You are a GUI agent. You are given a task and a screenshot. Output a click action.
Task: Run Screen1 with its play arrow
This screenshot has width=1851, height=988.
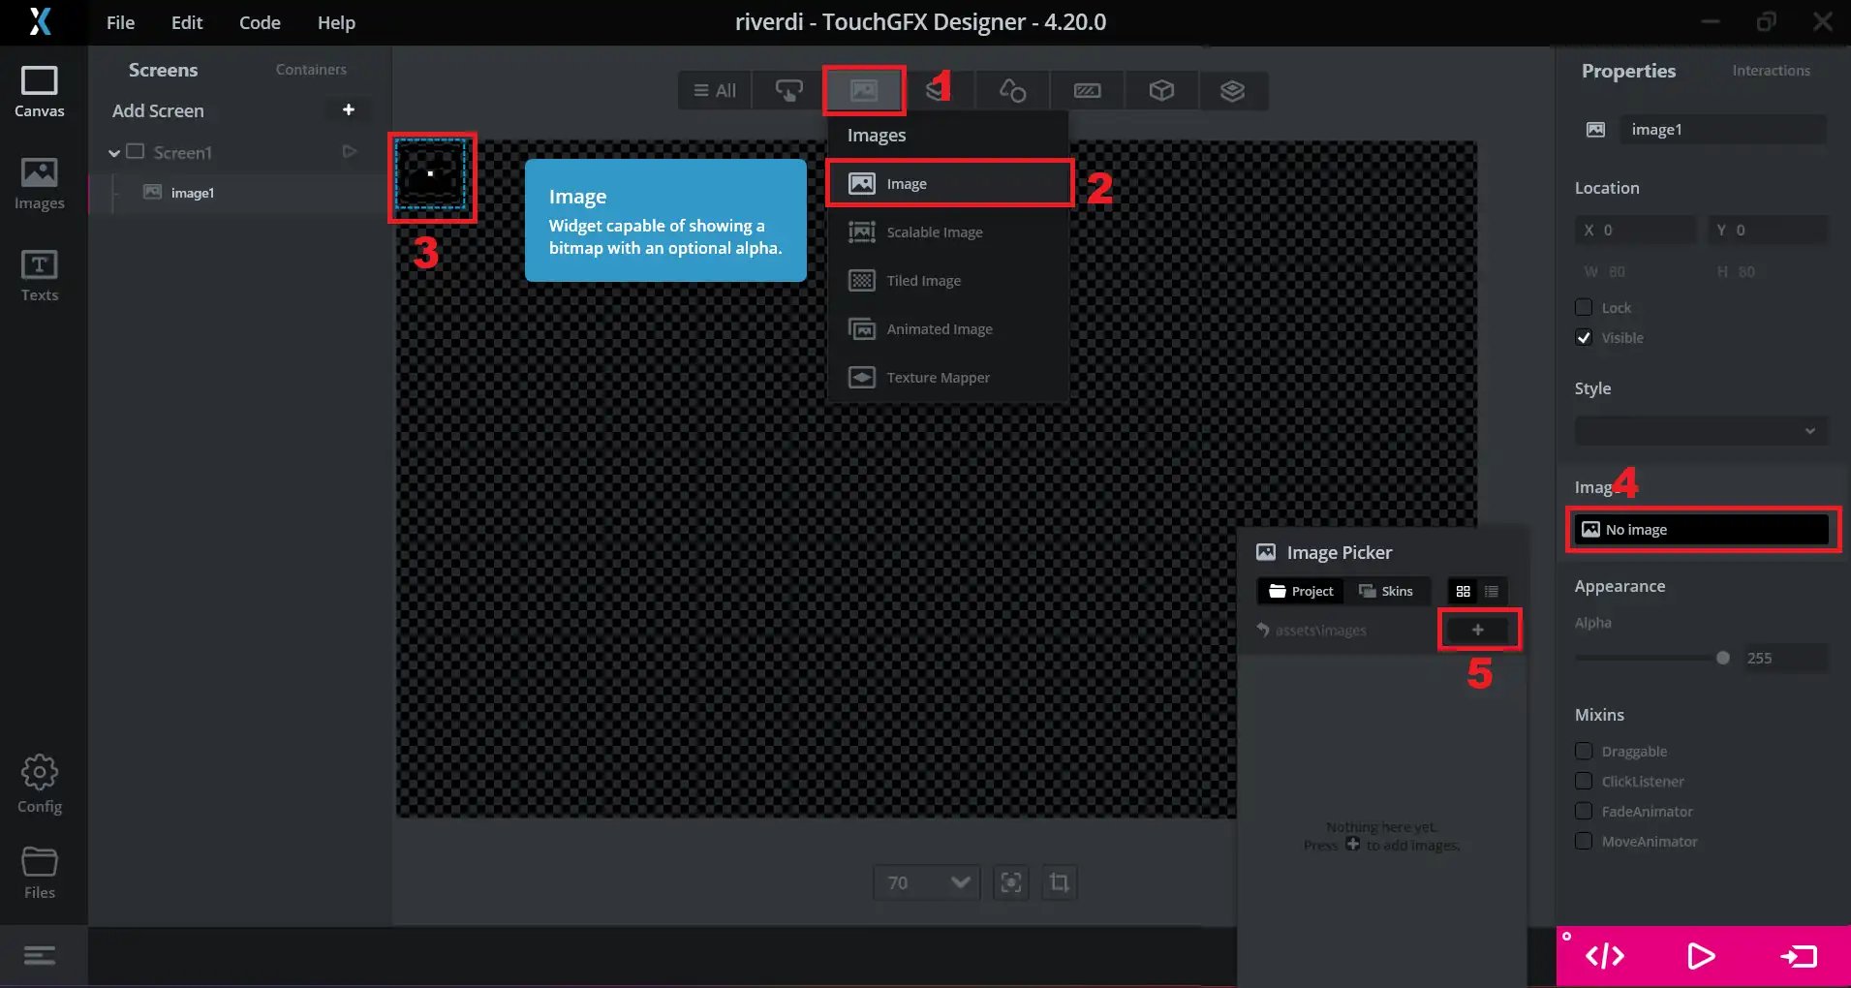click(x=350, y=151)
